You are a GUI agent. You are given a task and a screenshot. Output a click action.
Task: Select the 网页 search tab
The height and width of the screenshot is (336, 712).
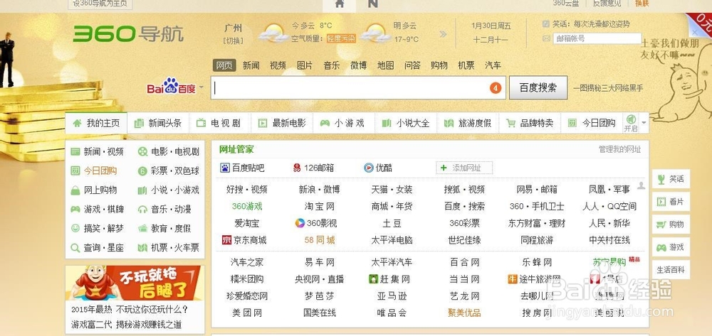pos(224,65)
